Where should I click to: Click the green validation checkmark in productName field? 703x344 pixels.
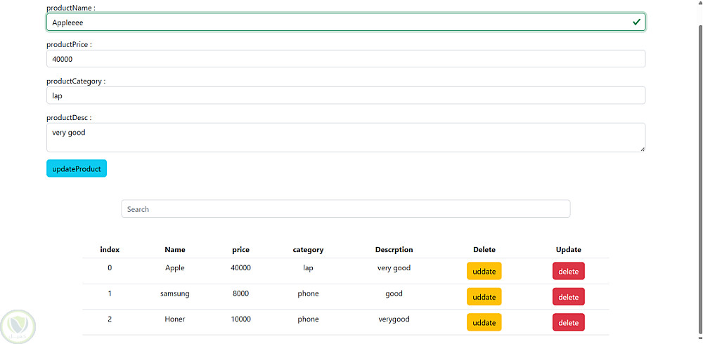point(636,22)
